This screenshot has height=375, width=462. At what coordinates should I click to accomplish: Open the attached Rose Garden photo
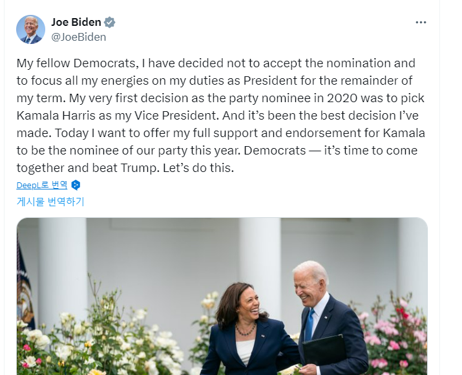(x=222, y=296)
